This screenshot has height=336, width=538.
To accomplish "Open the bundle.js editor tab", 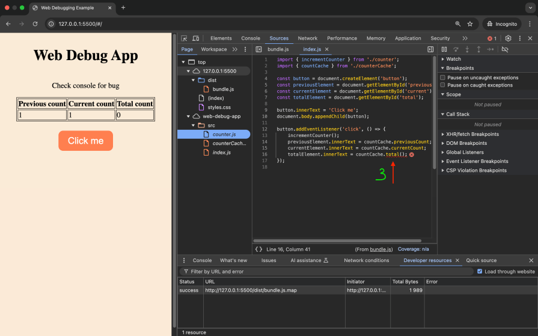I will pyautogui.click(x=278, y=49).
